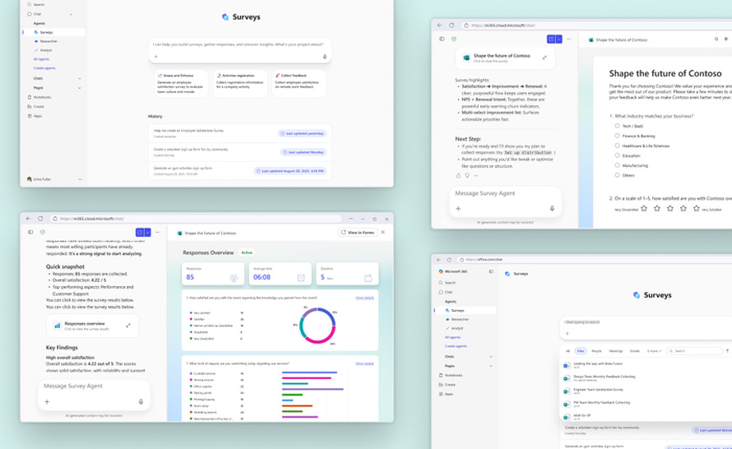Open dropdown beside new chat button in bottom-left window
Screen dimensions: 732x449
click(x=147, y=233)
